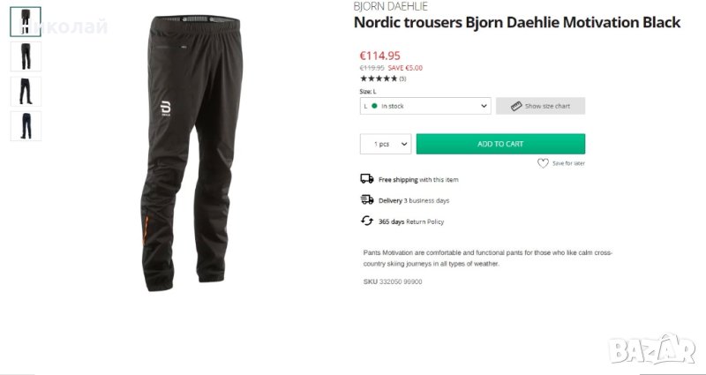Click the fast delivery truck icon

(367, 199)
